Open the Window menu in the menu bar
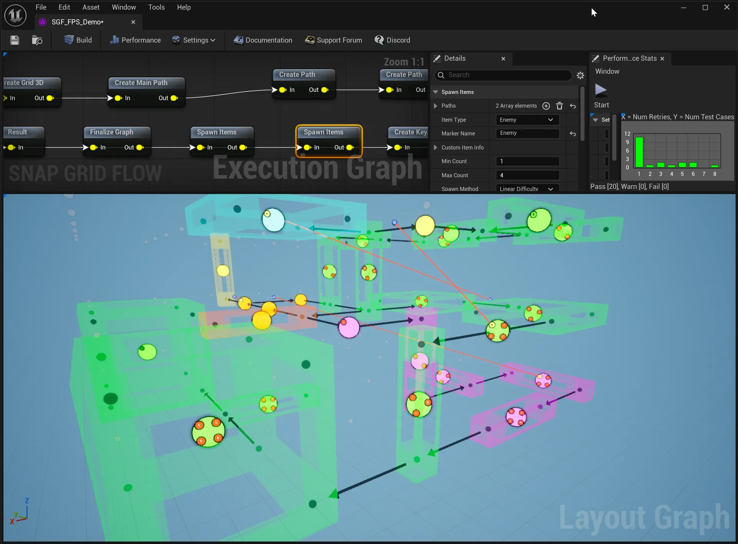The image size is (738, 544). 124,7
